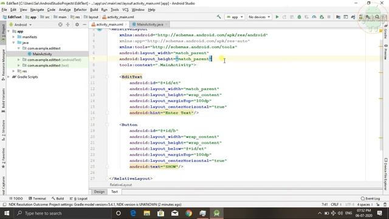Open the Build Variants side panel
Viewport: 389px width, 219px height.
pyautogui.click(x=3, y=100)
